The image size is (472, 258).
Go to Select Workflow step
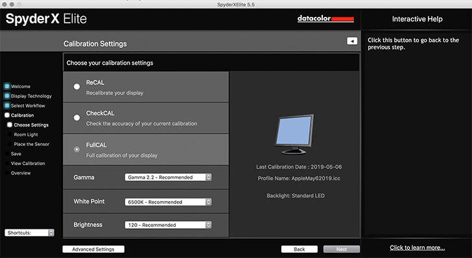[x=28, y=106]
